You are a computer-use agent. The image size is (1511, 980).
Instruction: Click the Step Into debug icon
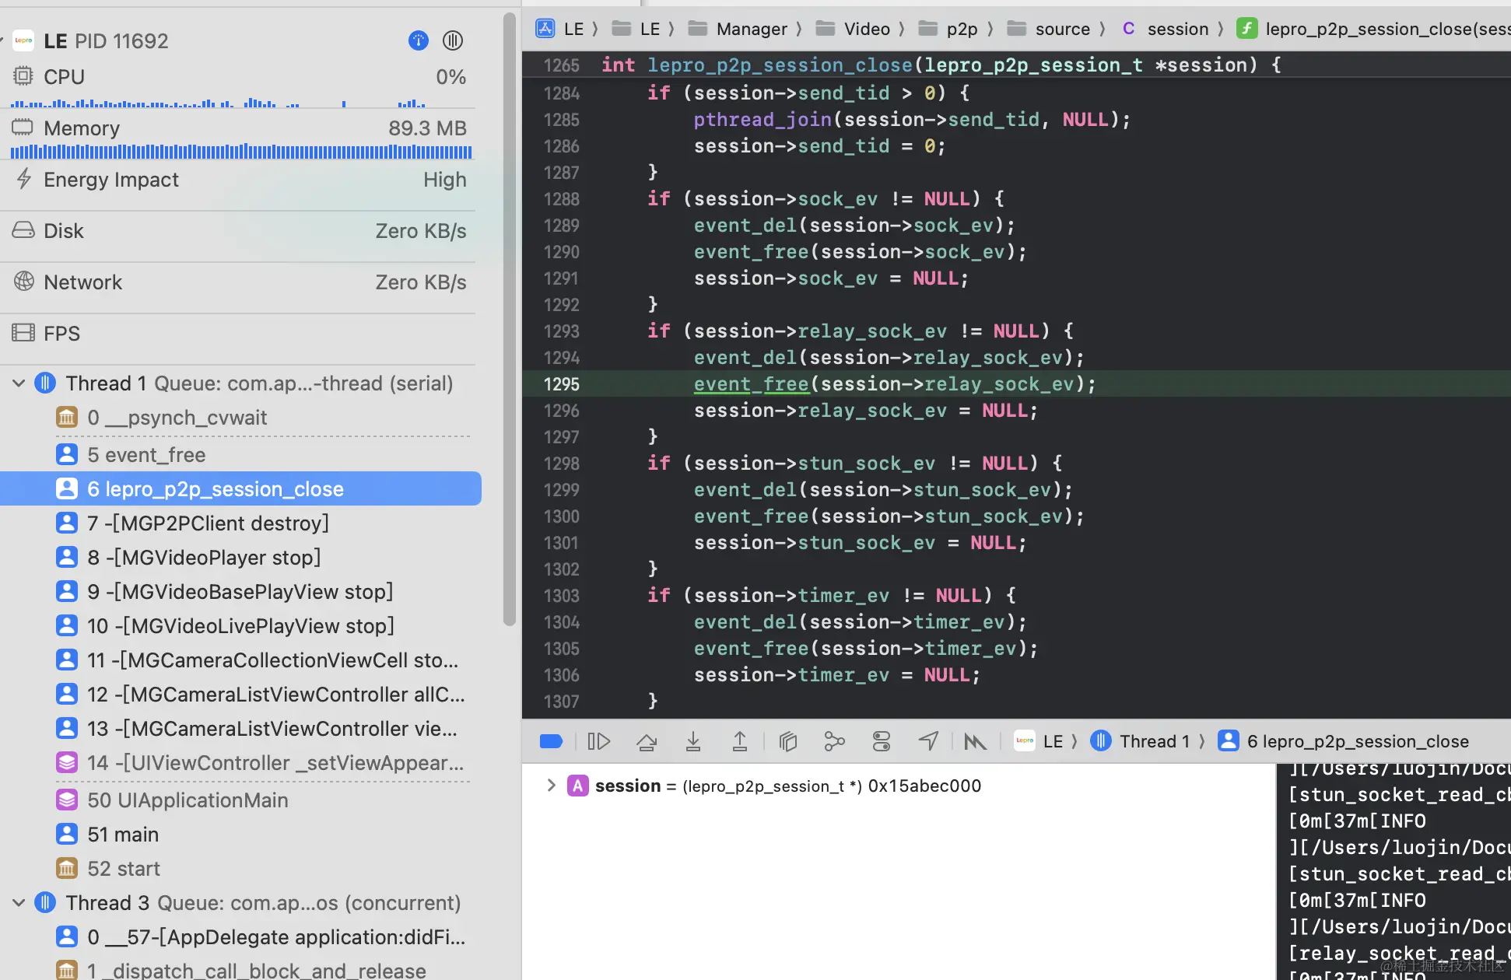pyautogui.click(x=692, y=741)
